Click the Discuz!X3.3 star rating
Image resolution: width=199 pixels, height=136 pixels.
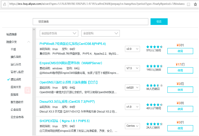(x=154, y=105)
